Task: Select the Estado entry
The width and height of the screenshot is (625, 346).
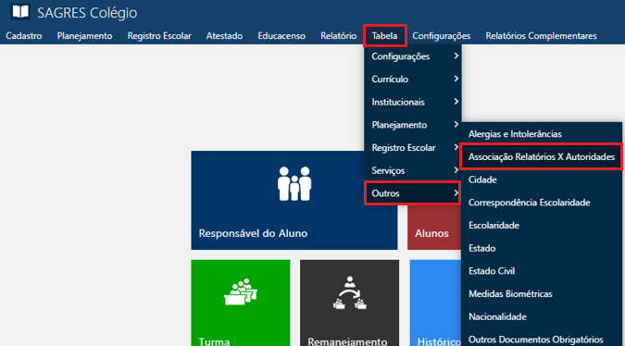Action: [542, 248]
